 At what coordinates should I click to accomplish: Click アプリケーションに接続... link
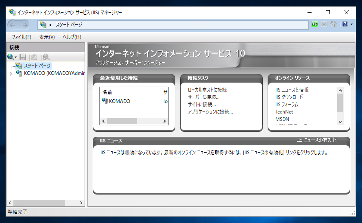point(210,112)
